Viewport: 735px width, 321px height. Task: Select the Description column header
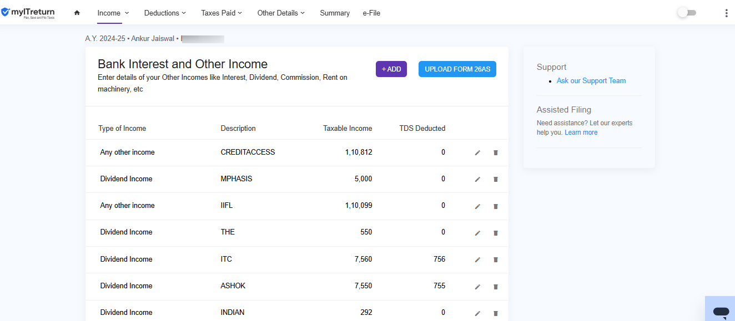pos(238,128)
